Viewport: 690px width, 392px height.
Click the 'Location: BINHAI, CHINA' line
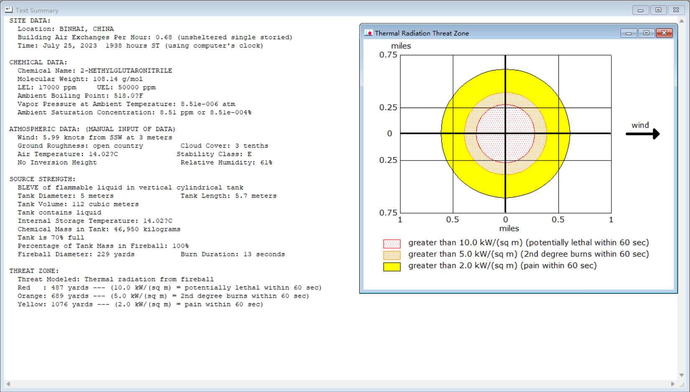point(66,29)
